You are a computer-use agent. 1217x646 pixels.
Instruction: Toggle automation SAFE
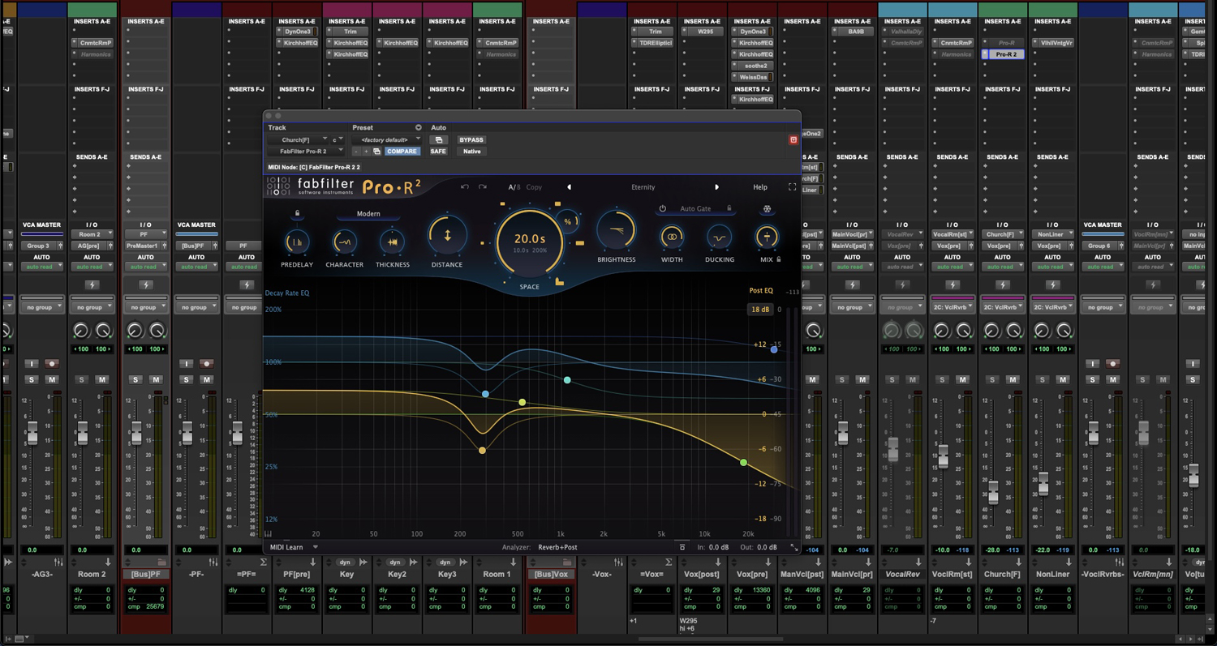pos(438,152)
